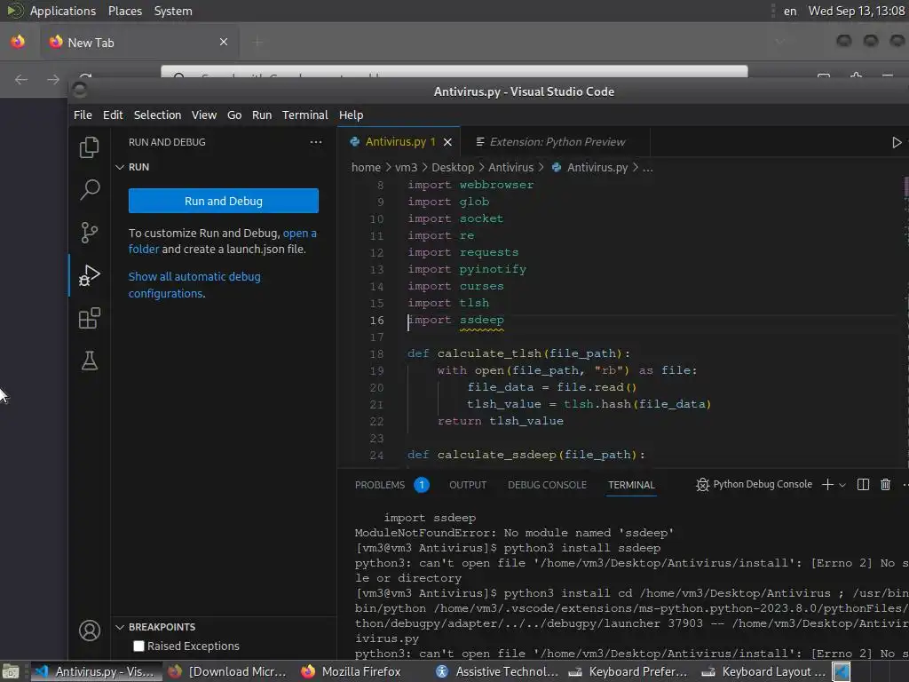
Task: Click the Run and Debug button
Action: (223, 201)
